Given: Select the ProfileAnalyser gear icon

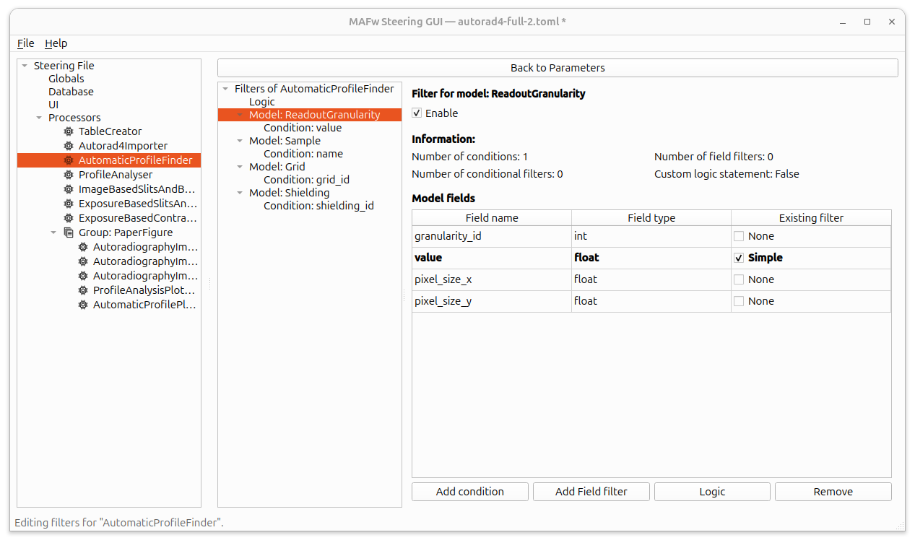Looking at the screenshot, I should tap(68, 175).
